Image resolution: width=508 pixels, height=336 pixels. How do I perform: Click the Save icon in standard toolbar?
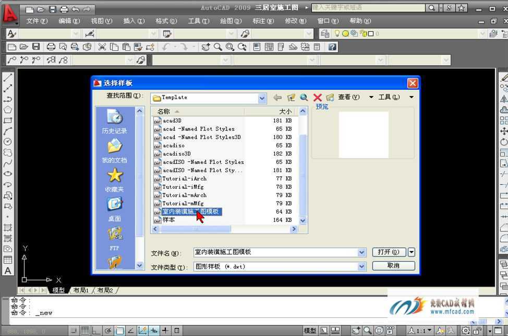36,47
